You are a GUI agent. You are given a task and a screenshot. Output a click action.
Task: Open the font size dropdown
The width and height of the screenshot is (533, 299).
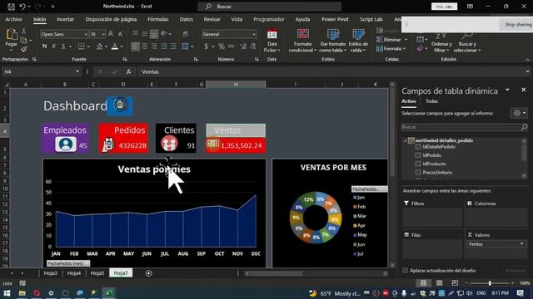tap(103, 34)
